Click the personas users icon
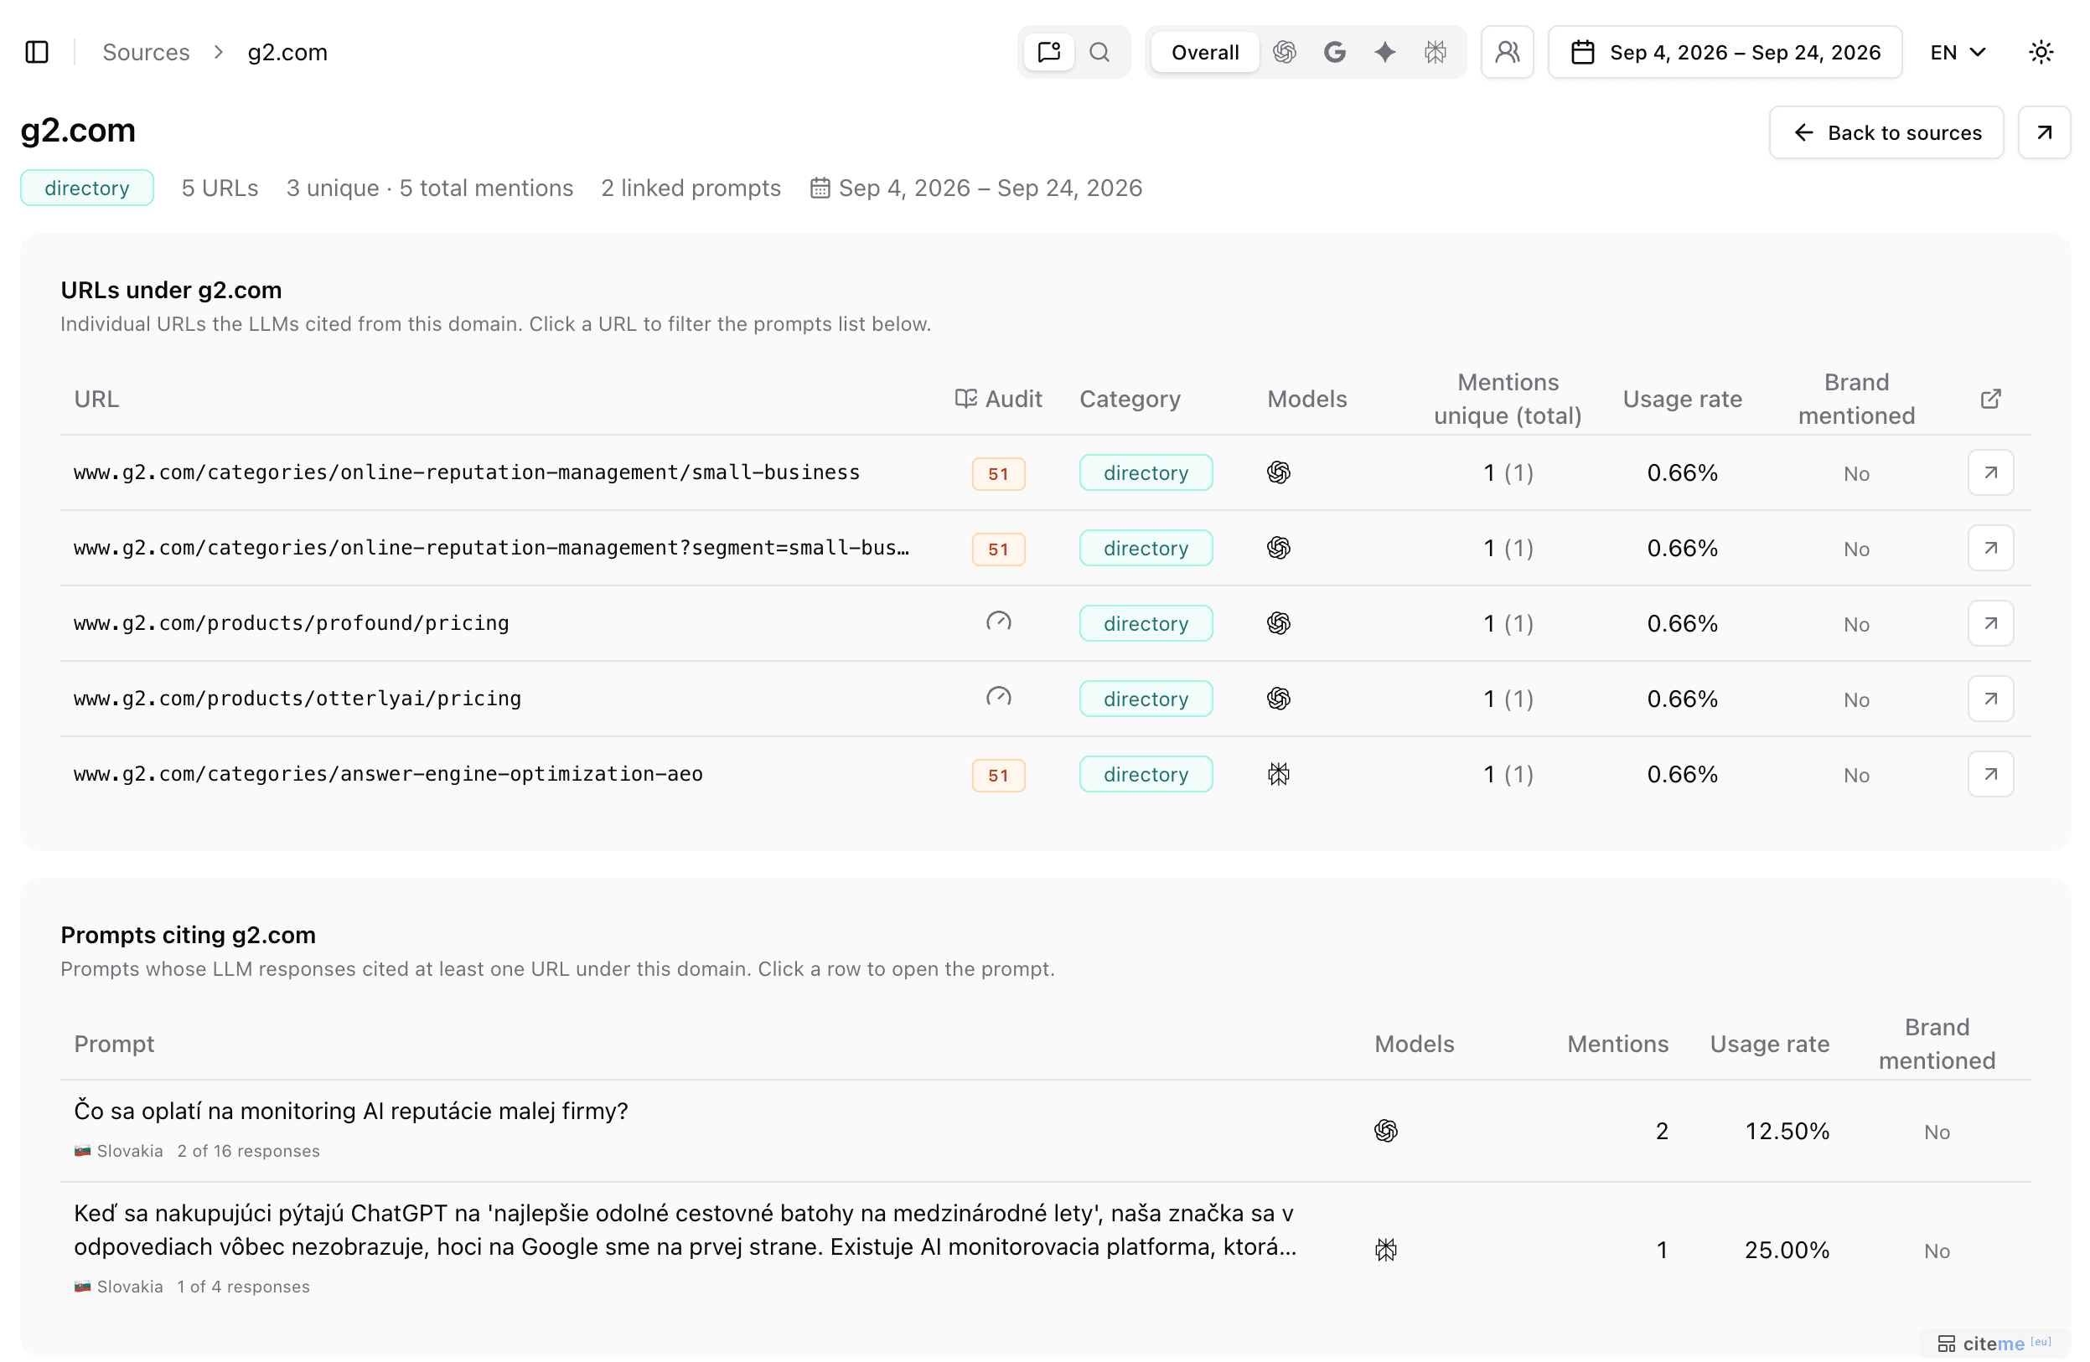 (x=1507, y=52)
